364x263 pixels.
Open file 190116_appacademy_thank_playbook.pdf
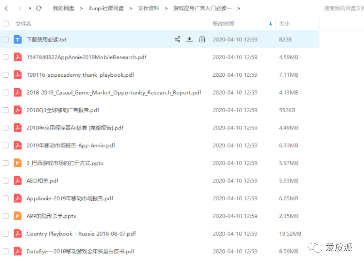pos(80,75)
